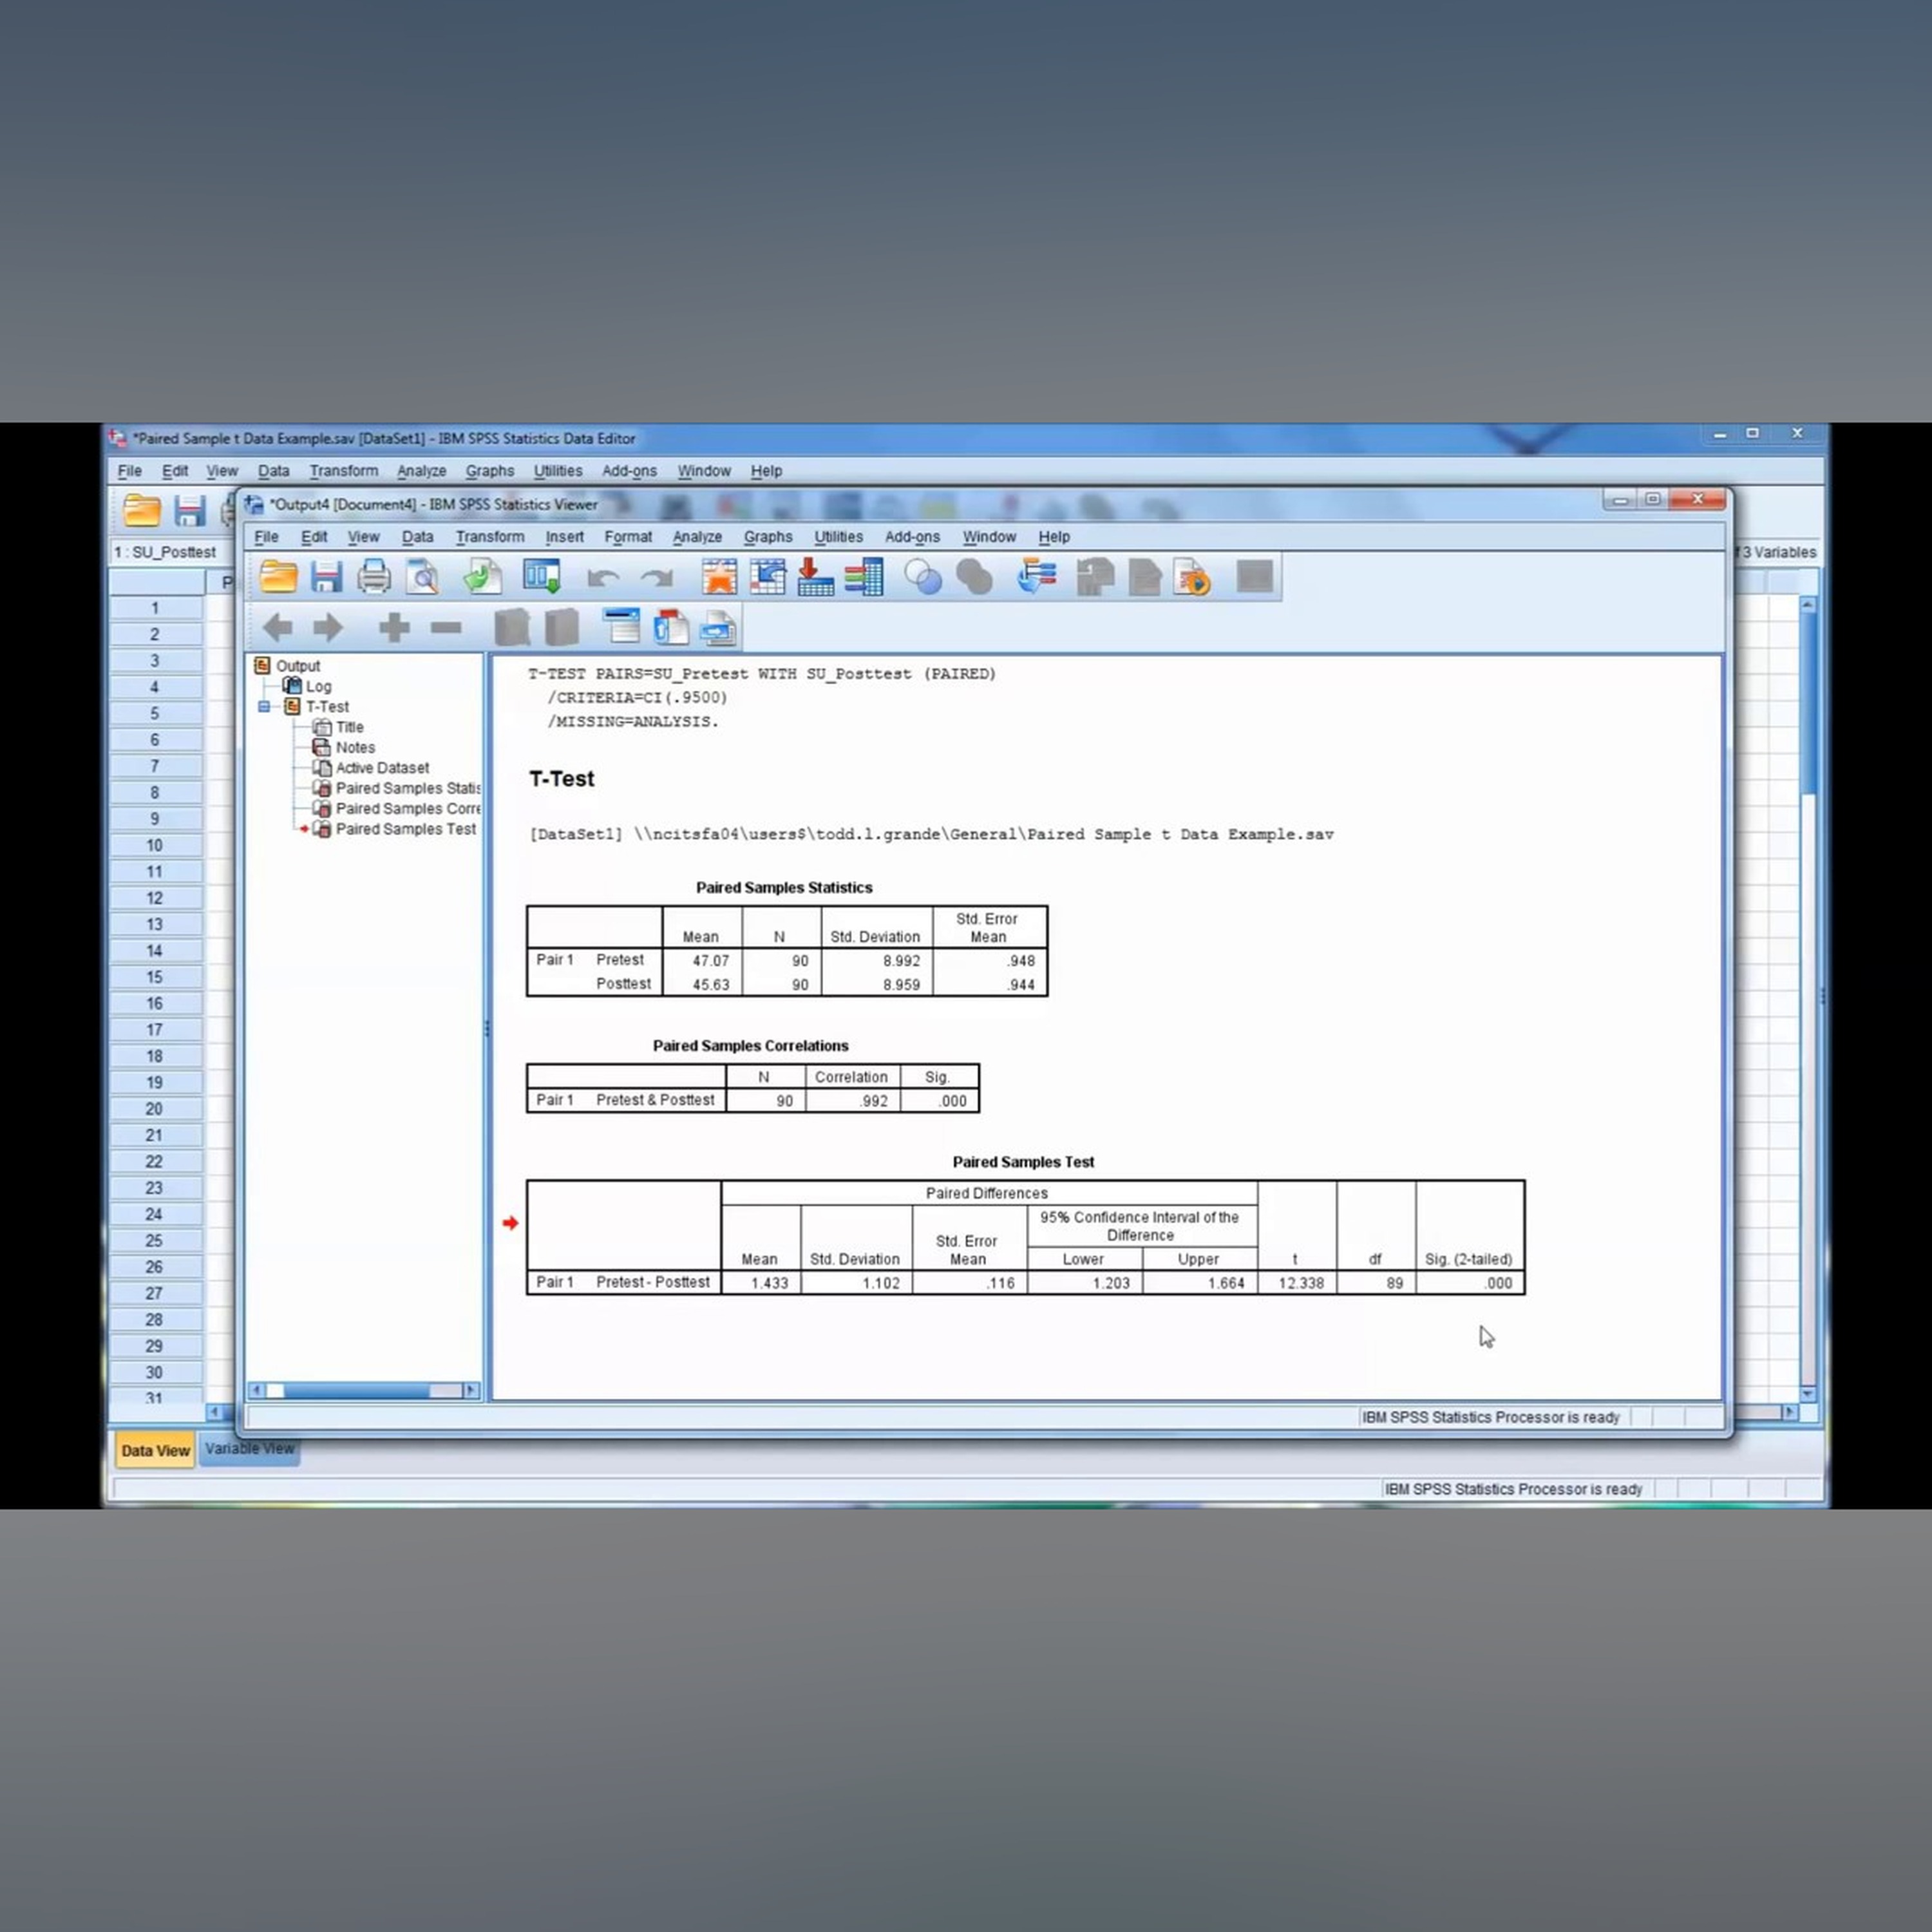Collapse the T-Test tree node
Viewport: 1932px width, 1932px height.
(x=264, y=707)
